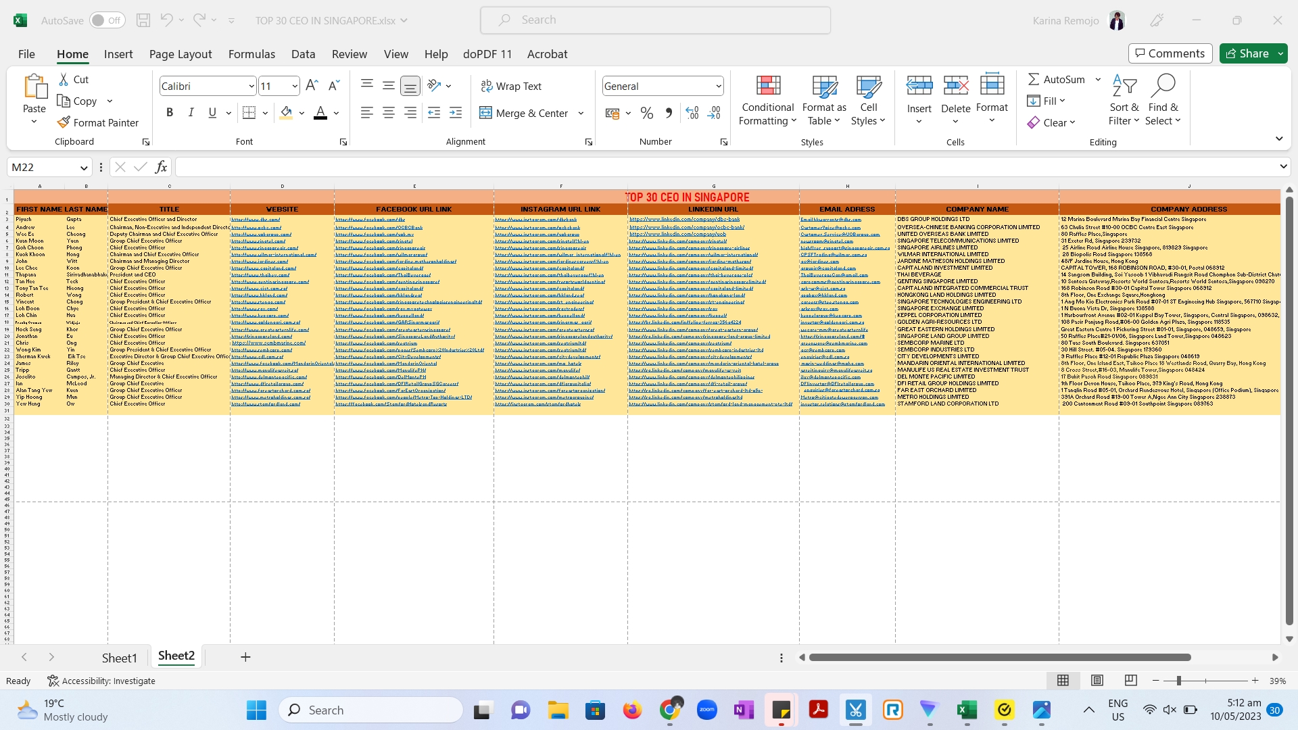Screen dimensions: 1298x730
Task: Toggle Italic formatting
Action: click(x=191, y=113)
